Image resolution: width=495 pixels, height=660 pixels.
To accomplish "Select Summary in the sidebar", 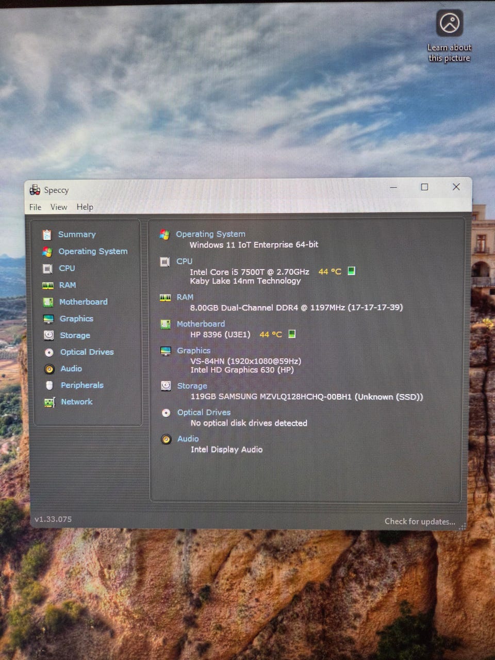I will point(77,235).
